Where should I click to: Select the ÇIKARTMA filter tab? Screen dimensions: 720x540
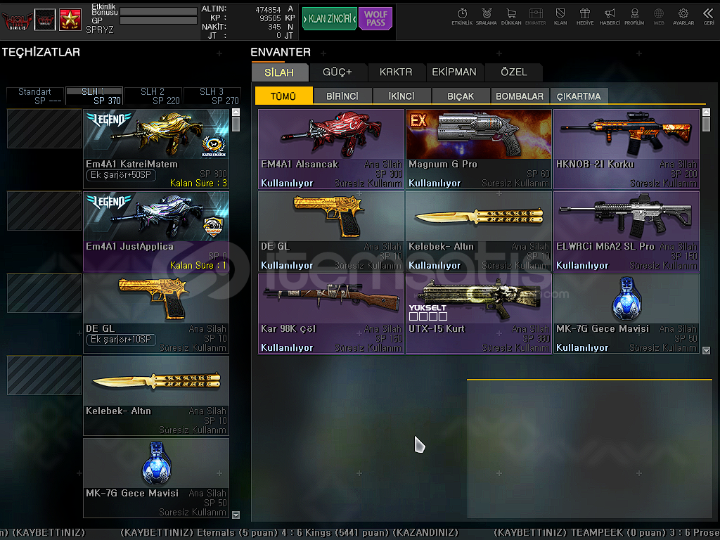(x=579, y=96)
